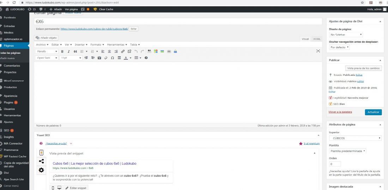The height and width of the screenshot is (190, 388).
Task: Click the special character omega icon
Action: click(x=112, y=58)
